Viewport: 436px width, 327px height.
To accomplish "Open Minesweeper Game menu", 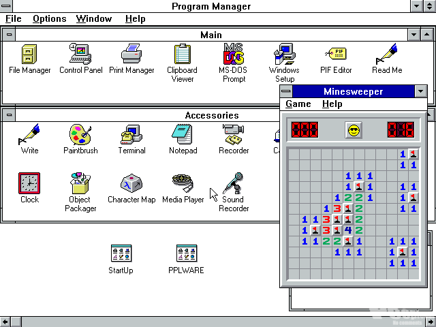I will pyautogui.click(x=298, y=104).
